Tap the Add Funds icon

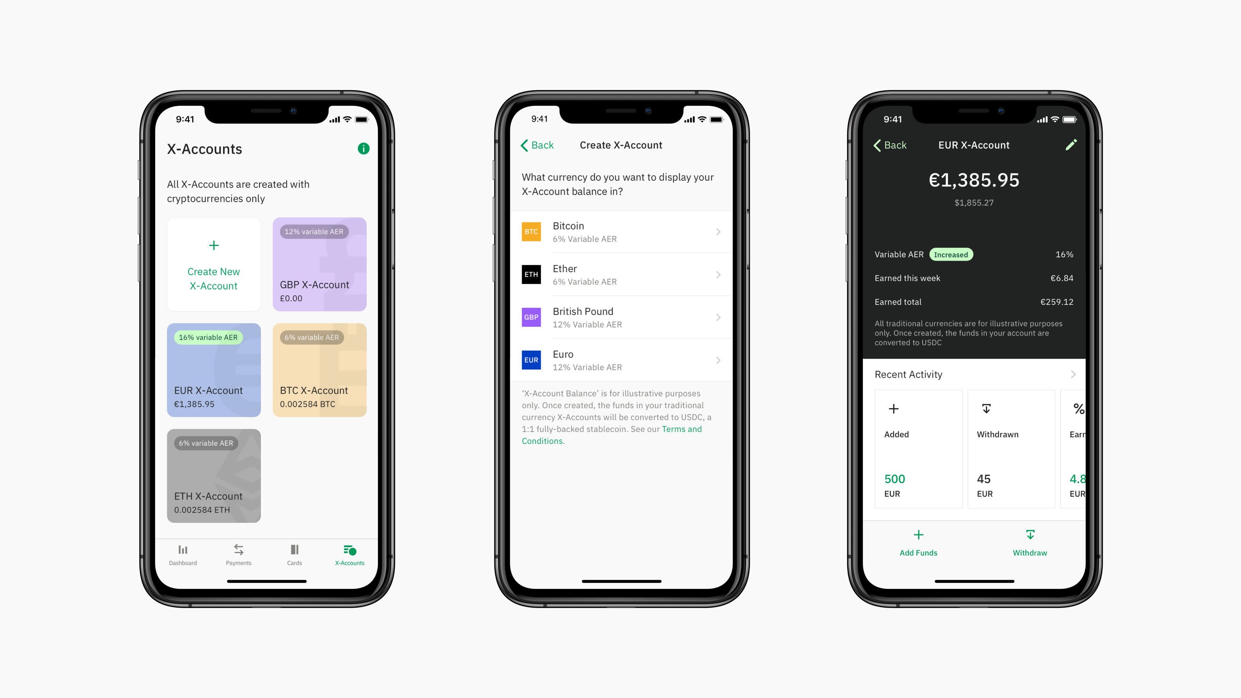click(x=919, y=534)
